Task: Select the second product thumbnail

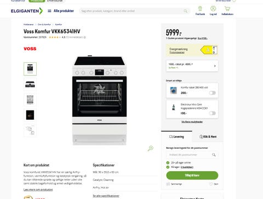Action: 30,84
